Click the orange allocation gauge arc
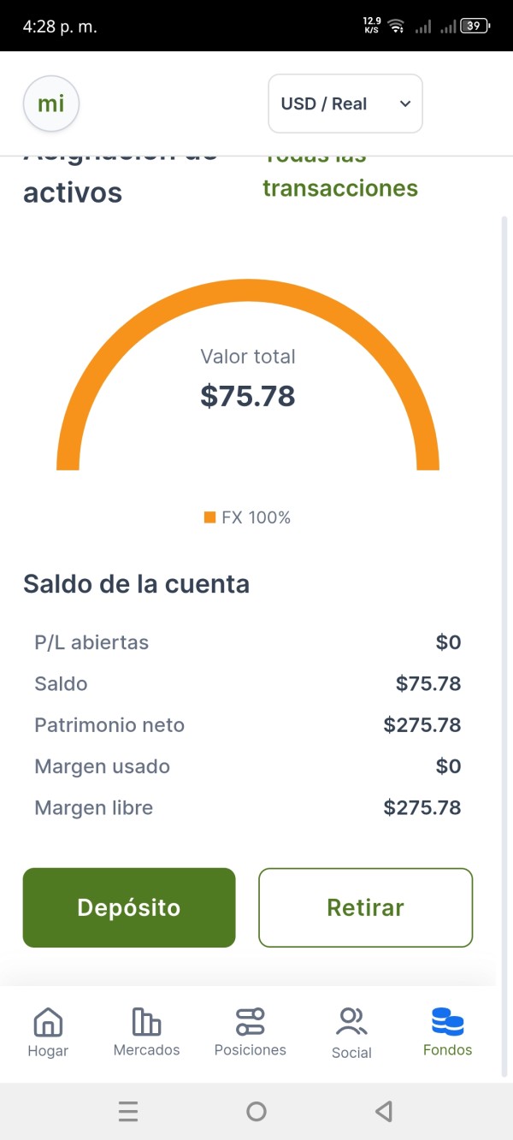The height and width of the screenshot is (1140, 513). [248, 292]
